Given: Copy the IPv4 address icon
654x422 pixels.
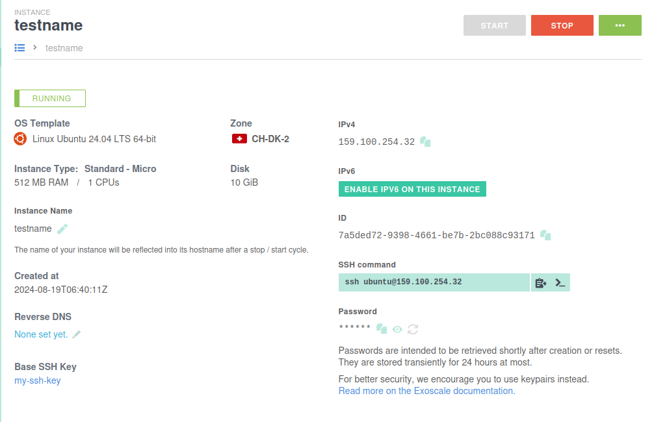Looking at the screenshot, I should 425,142.
